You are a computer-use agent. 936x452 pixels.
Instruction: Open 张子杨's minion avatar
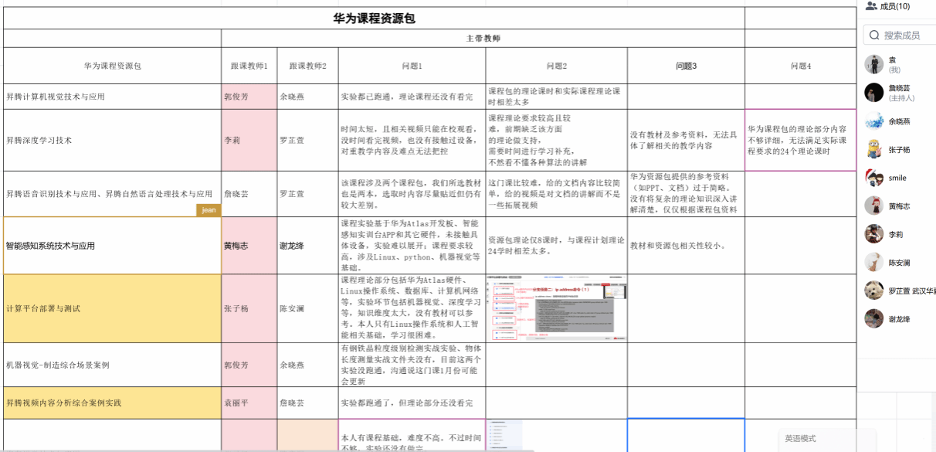click(x=873, y=149)
